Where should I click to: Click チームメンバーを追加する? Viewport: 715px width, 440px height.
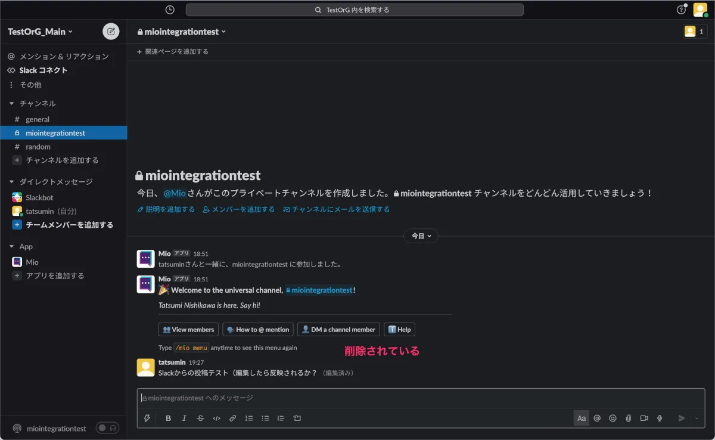[63, 225]
